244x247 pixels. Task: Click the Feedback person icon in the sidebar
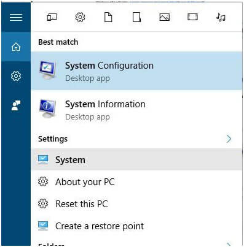16,105
